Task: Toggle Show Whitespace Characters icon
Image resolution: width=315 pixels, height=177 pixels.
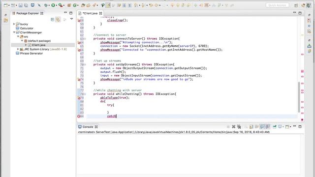Action: pos(129,5)
